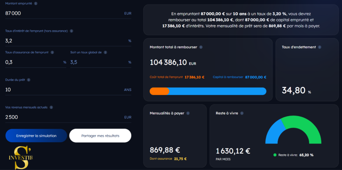The height and width of the screenshot is (170, 342).
Task: Click the summary paragraph starting En empruntant
Action: (241, 20)
